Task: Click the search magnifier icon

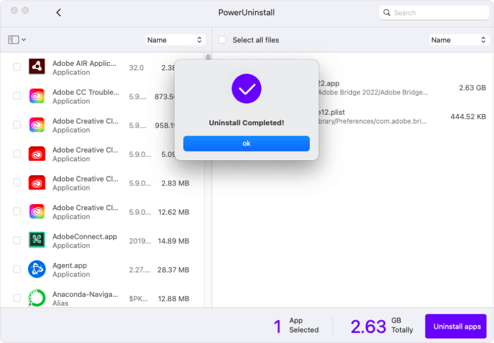Action: point(387,13)
